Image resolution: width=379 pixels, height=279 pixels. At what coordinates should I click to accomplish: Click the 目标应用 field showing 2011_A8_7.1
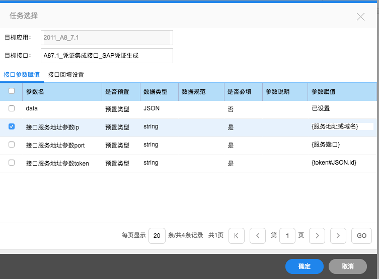107,38
